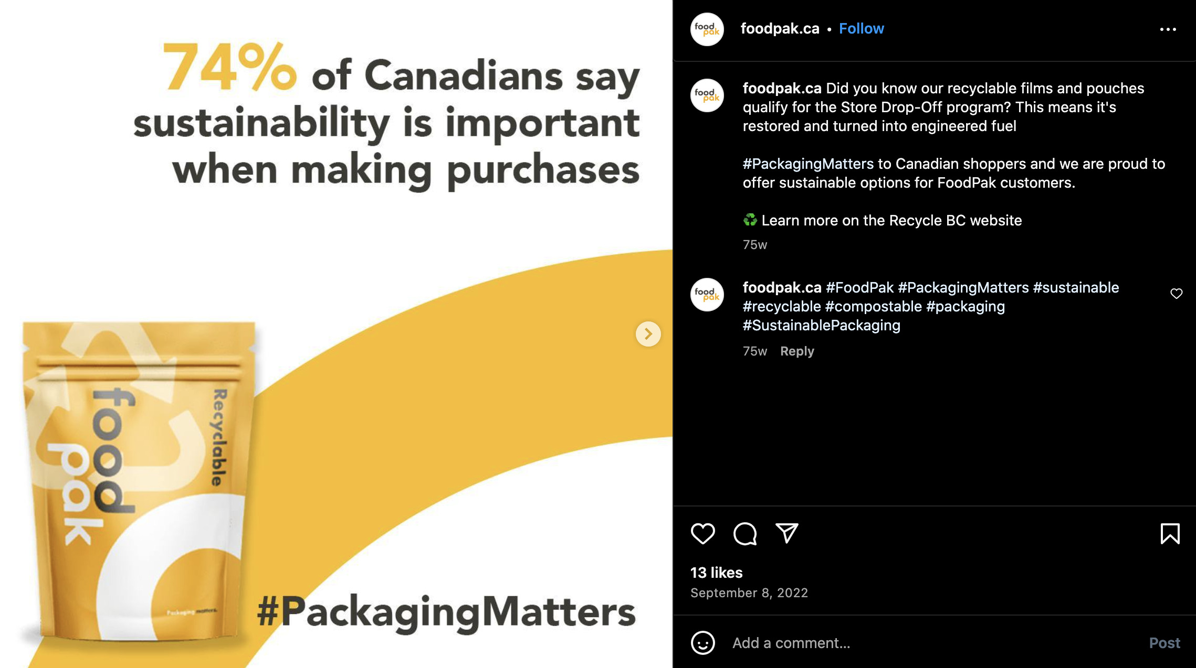Viewport: 1196px width, 668px height.
Task: Like the post with the heart icon
Action: tap(702, 534)
